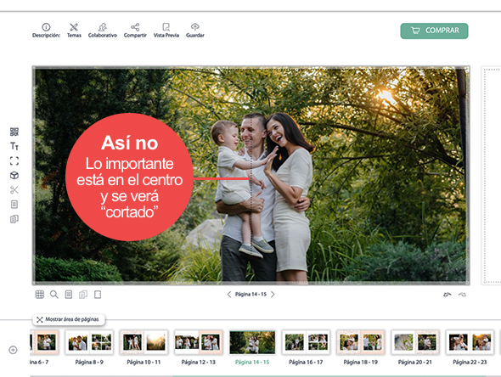Click the duplicate pages icon below canvas
501x377 pixels.
tap(83, 295)
